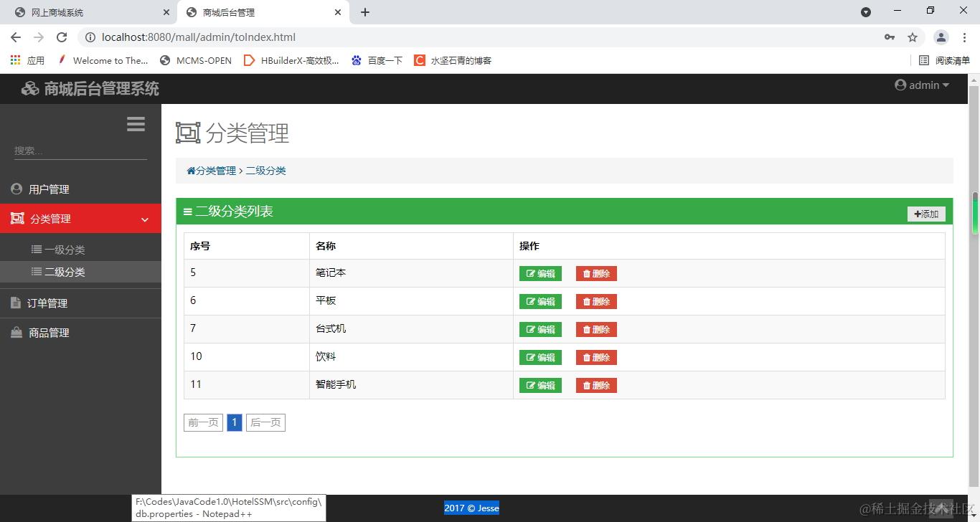Screen dimensions: 980x522
Task: Click 删除 for the 饮料 category
Action: (595, 357)
